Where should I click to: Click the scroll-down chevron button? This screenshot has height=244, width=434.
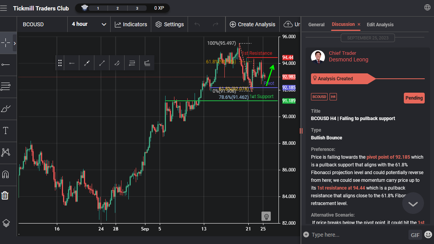[x=413, y=204]
